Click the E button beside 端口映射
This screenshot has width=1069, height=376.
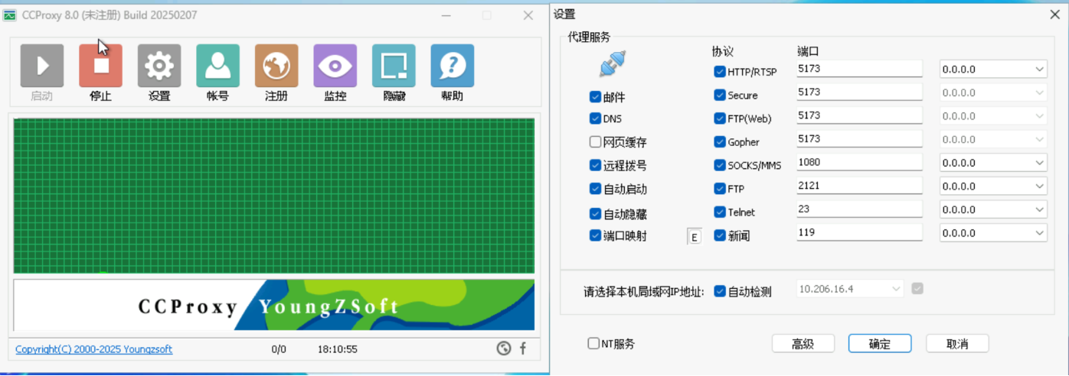[x=694, y=237]
